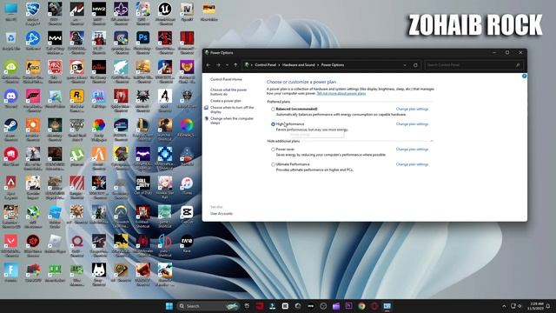The width and height of the screenshot is (556, 313).
Task: Open Photoshop desktop shortcut
Action: point(142,41)
